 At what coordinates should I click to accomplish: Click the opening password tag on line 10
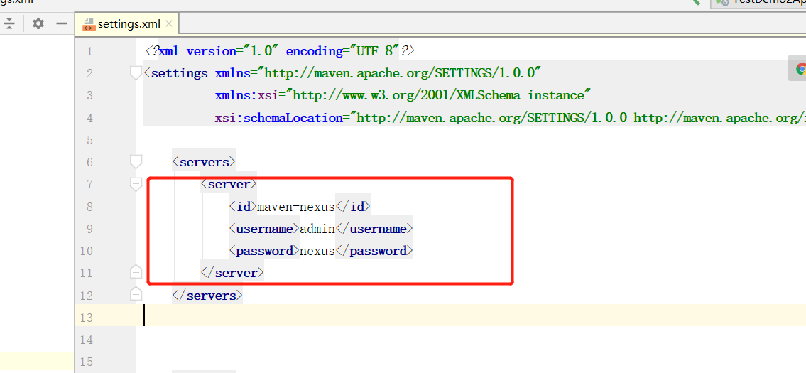click(x=264, y=251)
